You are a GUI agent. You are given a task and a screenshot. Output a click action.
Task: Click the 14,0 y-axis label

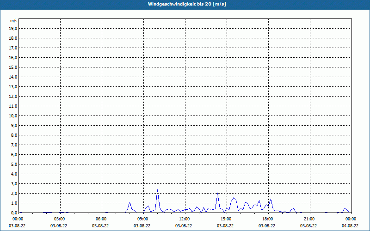(x=13, y=77)
